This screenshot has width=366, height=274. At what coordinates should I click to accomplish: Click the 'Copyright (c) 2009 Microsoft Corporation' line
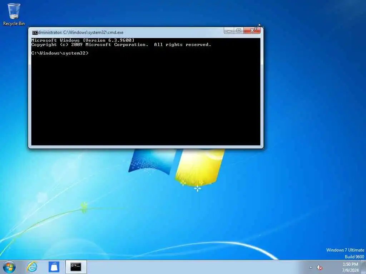point(90,45)
